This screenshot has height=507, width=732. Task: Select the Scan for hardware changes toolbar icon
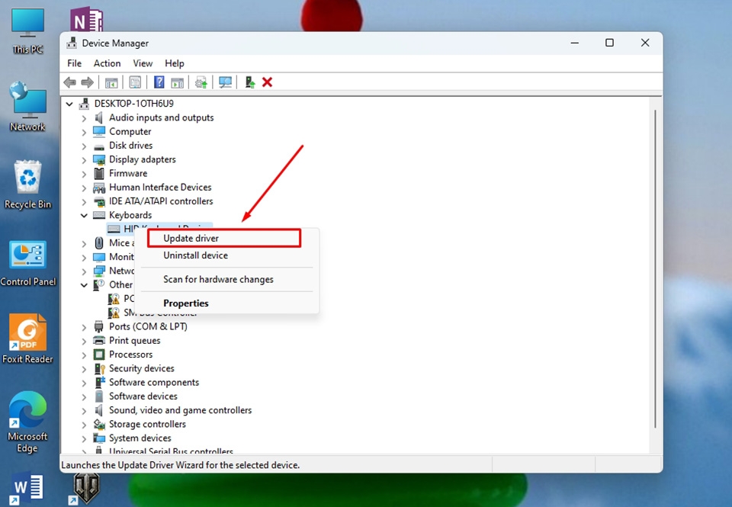pyautogui.click(x=225, y=82)
